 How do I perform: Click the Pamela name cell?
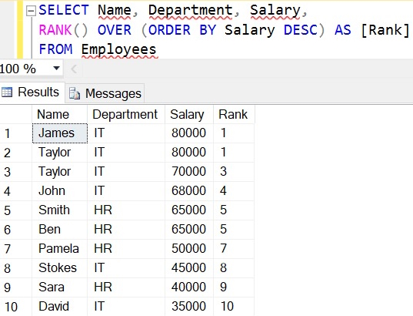pos(60,249)
